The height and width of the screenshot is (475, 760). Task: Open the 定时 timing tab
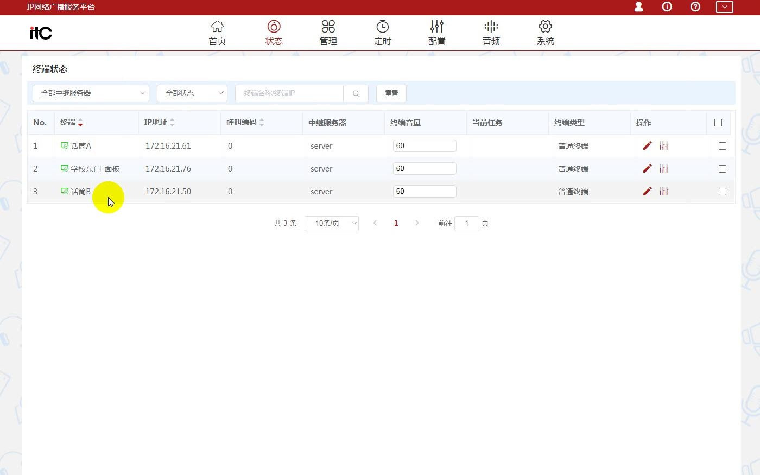tap(382, 33)
